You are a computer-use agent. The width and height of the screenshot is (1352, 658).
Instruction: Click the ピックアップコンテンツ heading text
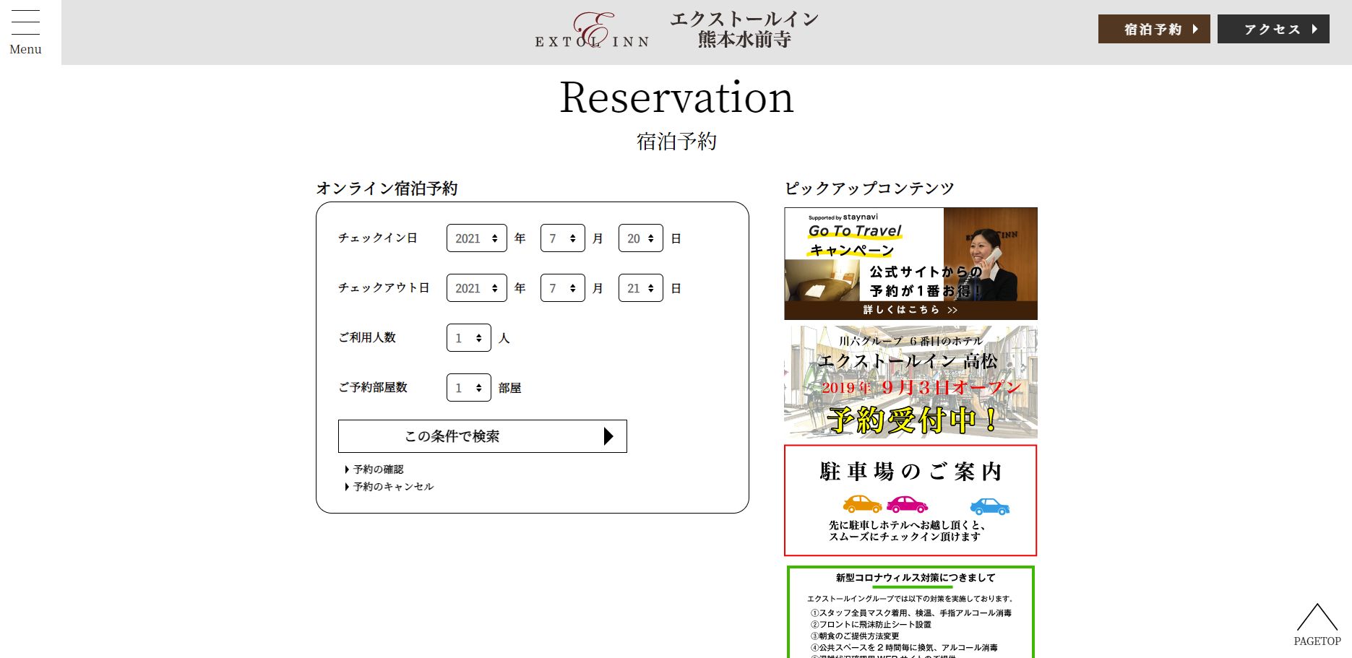click(x=869, y=189)
